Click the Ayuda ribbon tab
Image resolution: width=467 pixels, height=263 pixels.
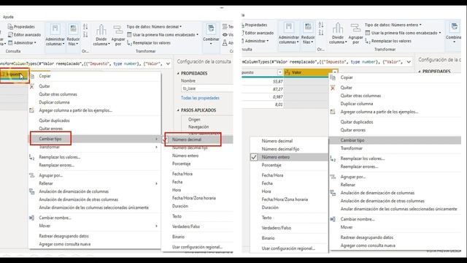[8, 17]
